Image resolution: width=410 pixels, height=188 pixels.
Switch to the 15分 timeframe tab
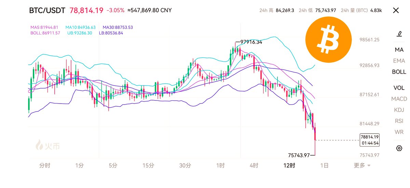coord(148,166)
